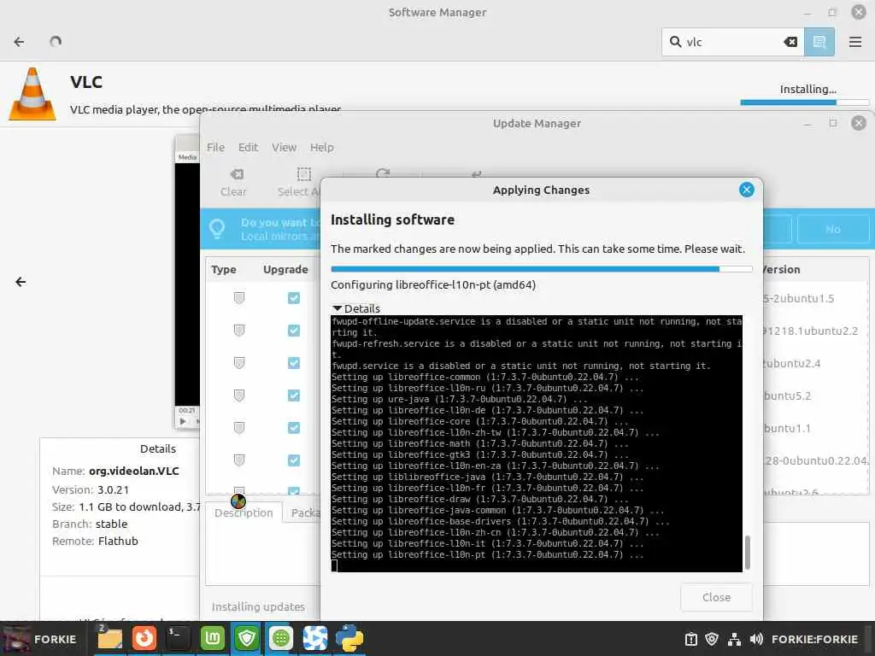
Task: Open the terminal from the taskbar
Action: click(x=178, y=639)
